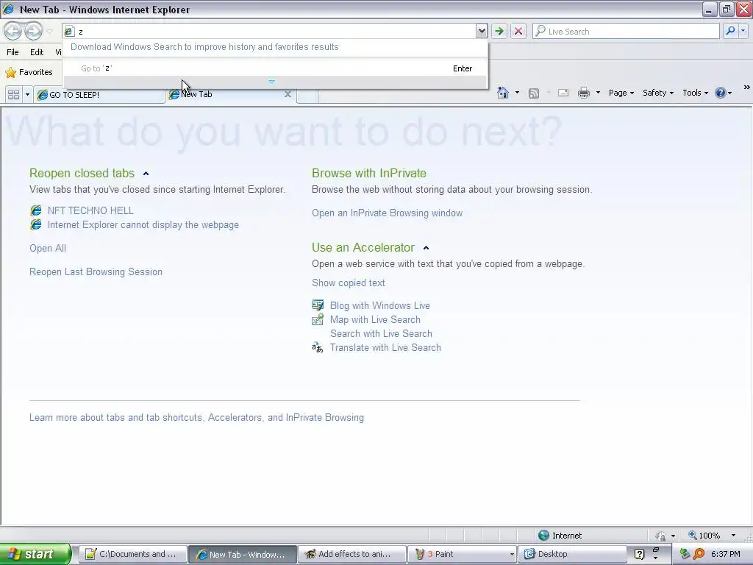Expand autocomplete list with down arrow
The height and width of the screenshot is (565, 753).
(272, 82)
